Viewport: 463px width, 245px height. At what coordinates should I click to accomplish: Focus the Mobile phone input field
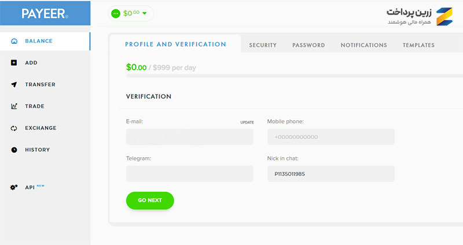tap(330, 137)
